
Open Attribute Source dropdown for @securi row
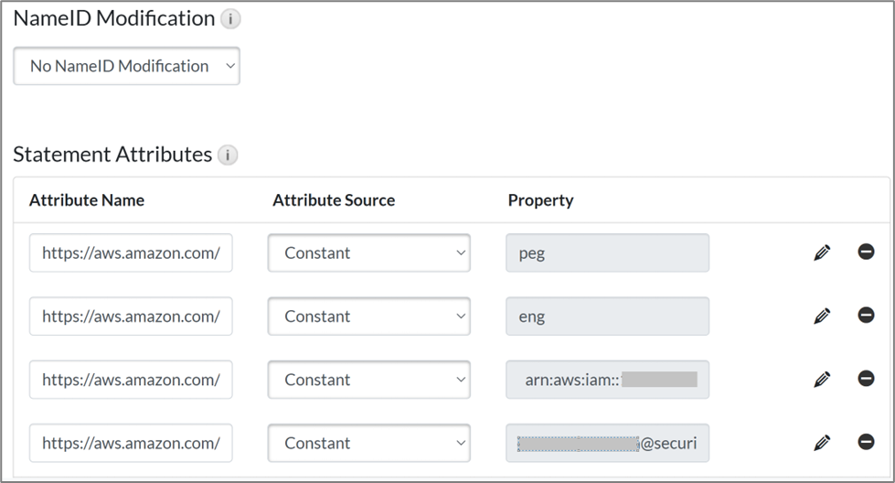[x=369, y=443]
